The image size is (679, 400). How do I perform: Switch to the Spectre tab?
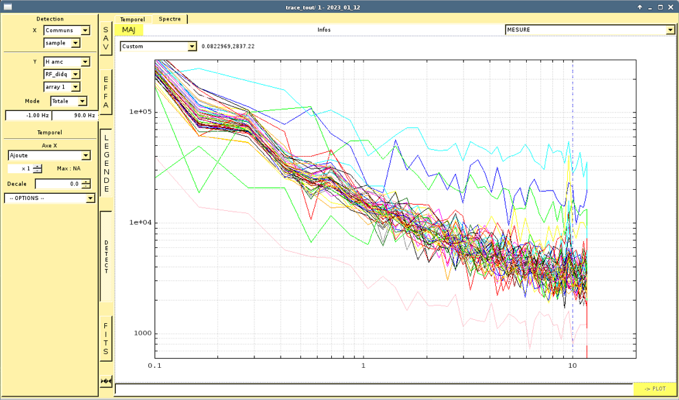coord(169,19)
